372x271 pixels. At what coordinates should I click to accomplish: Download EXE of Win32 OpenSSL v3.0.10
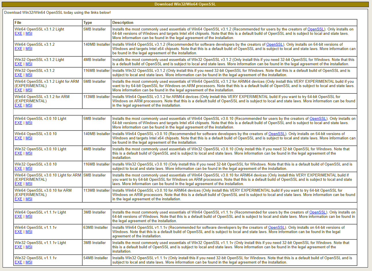pyautogui.click(x=18, y=169)
